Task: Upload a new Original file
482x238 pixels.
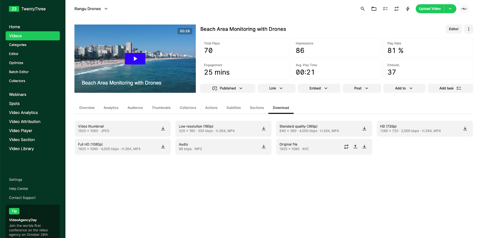Action: [x=355, y=147]
